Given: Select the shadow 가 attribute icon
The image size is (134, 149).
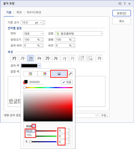Looking at the screenshot, I should (56, 58).
